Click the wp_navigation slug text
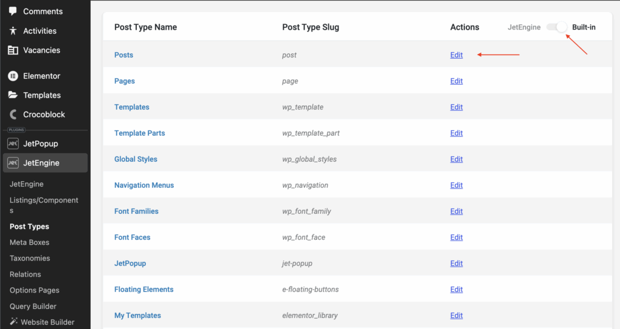The image size is (620, 329). tap(305, 185)
